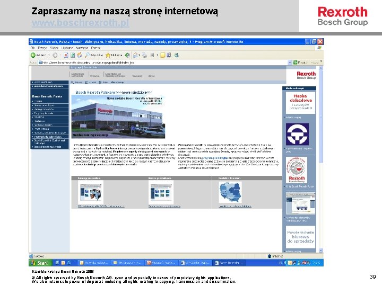
Task: Click the Rexroth gear badge banner
Action: click(297, 170)
